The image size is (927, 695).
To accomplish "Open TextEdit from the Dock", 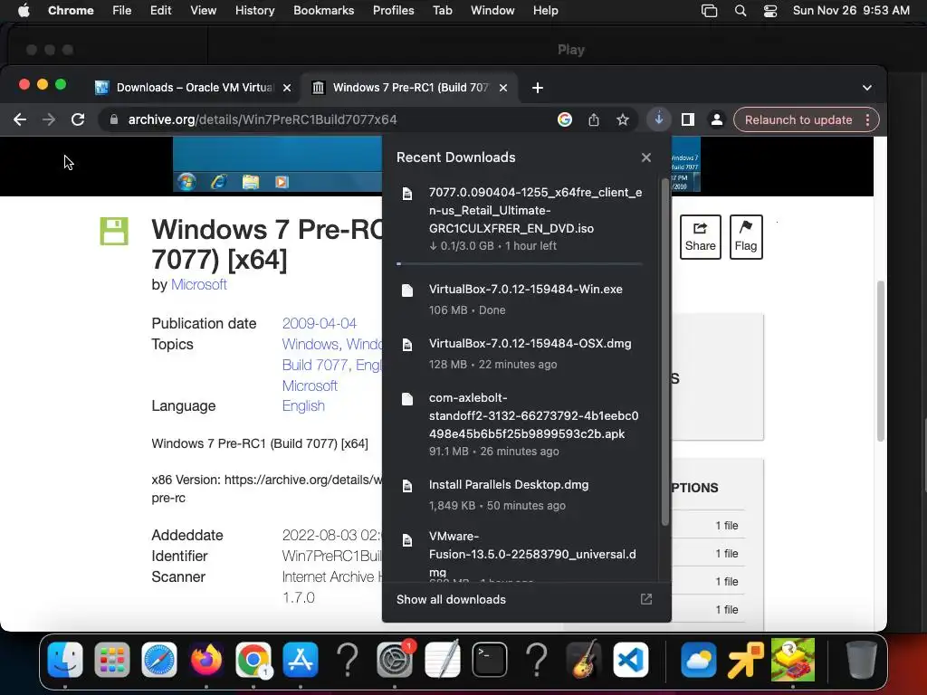I will tap(442, 660).
